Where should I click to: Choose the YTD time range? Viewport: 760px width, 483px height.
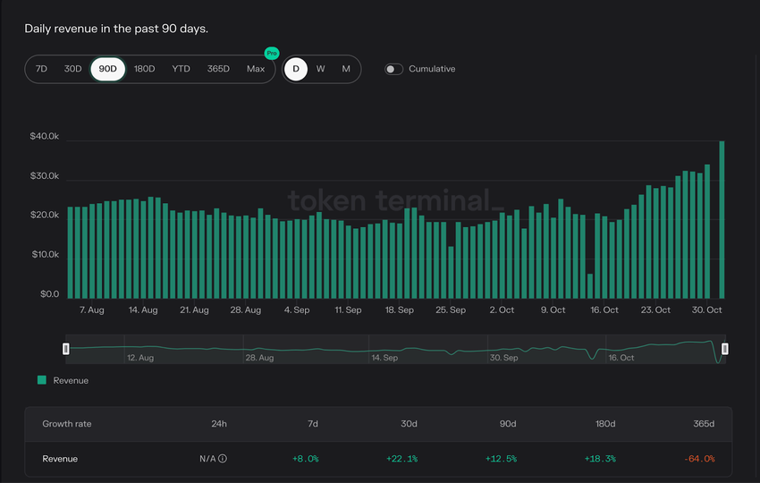click(181, 69)
